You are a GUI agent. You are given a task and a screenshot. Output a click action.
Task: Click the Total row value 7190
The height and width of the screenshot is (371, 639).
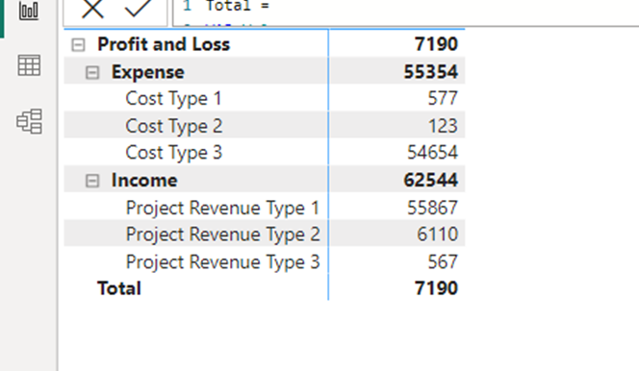(x=437, y=288)
